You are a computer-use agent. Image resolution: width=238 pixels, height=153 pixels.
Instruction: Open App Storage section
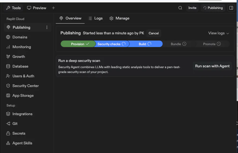click(28, 95)
